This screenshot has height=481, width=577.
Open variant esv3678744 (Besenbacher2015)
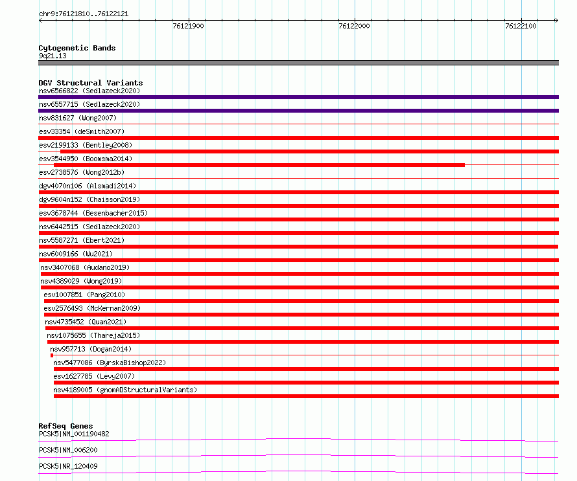pyautogui.click(x=93, y=213)
